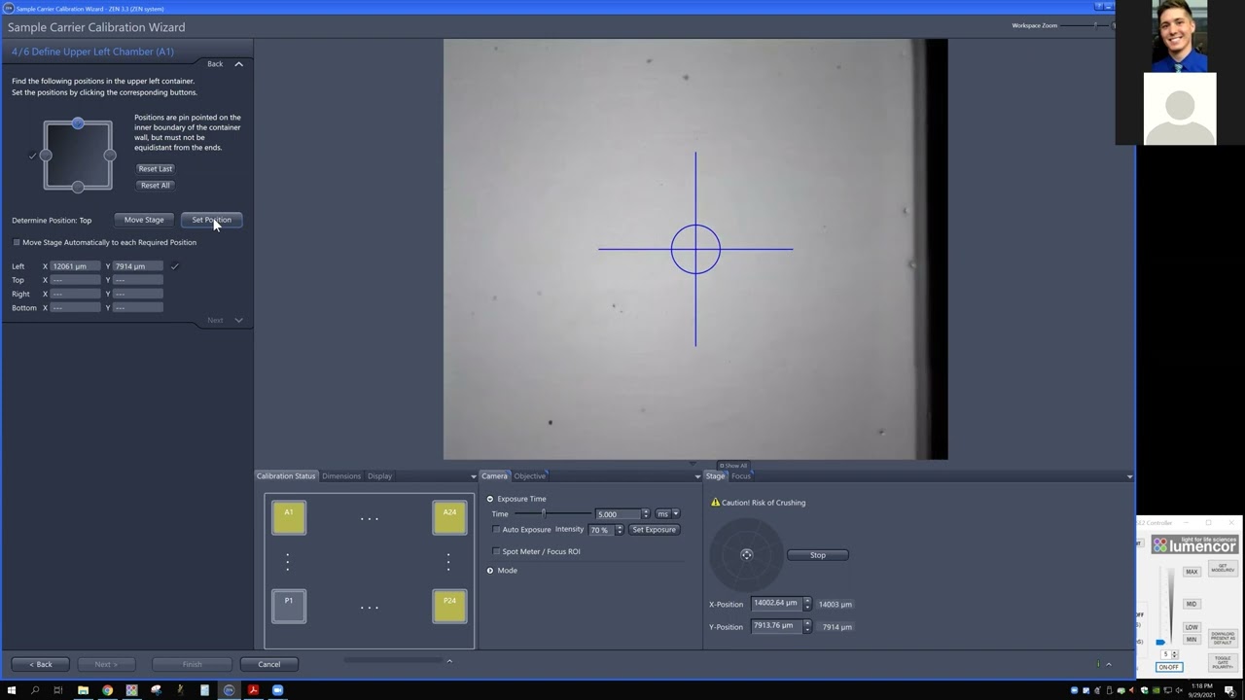Switch to the Focus tab
The height and width of the screenshot is (700, 1245).
point(741,476)
